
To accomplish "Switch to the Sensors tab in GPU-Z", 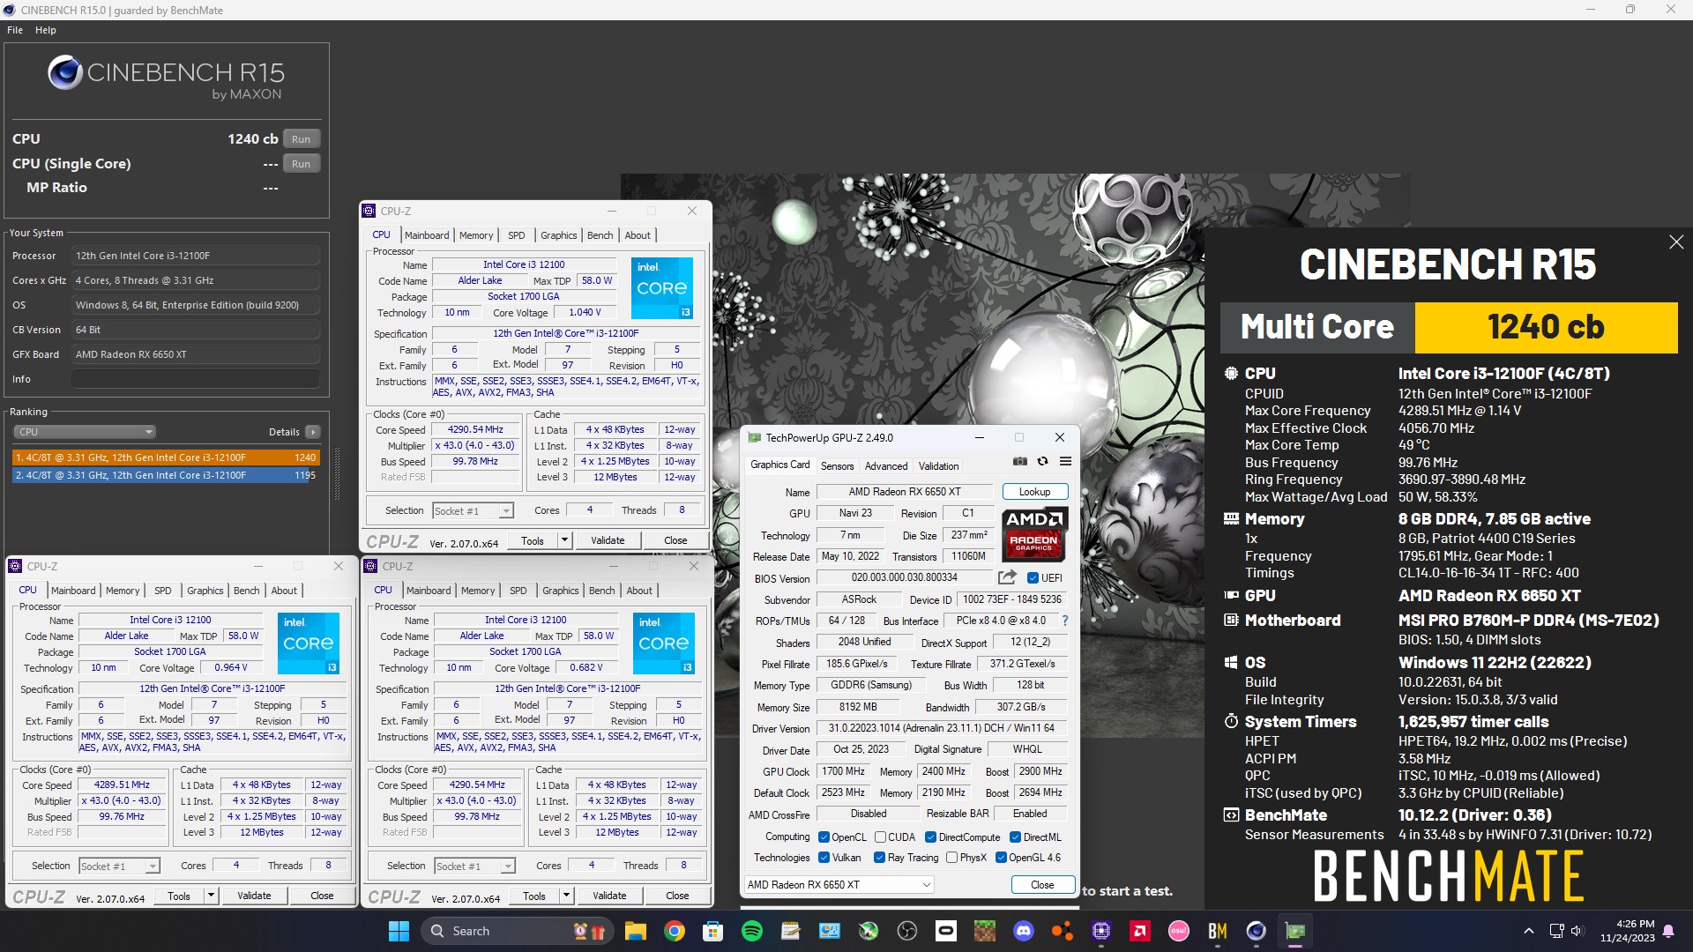I will 837,466.
